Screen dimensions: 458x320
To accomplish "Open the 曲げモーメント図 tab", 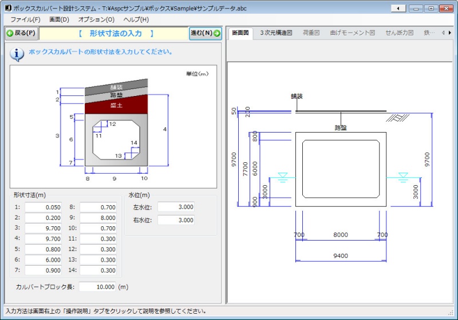I will coord(353,33).
